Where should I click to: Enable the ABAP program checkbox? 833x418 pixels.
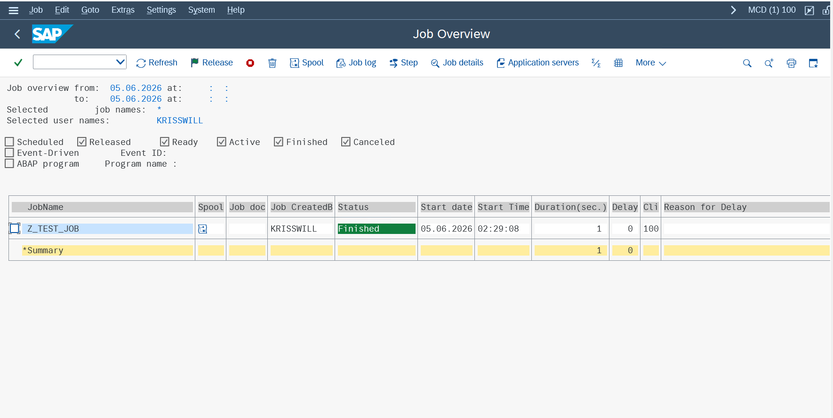[x=9, y=163]
